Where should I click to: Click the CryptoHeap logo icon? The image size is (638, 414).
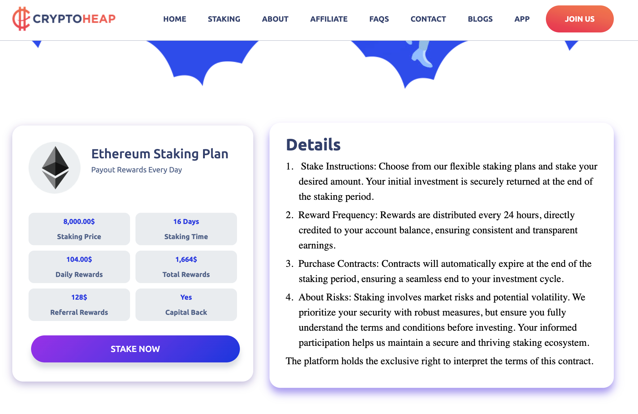(x=21, y=19)
